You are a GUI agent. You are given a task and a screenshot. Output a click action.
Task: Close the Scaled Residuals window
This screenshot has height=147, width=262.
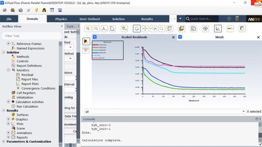pyautogui.click(x=173, y=37)
